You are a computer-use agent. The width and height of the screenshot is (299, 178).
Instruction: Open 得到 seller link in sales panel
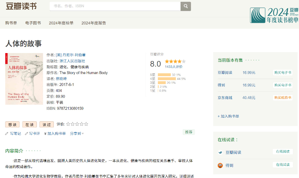coord(221,85)
